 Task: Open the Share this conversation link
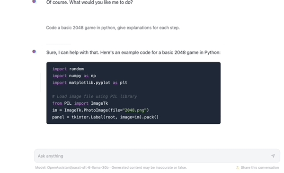[260, 168]
